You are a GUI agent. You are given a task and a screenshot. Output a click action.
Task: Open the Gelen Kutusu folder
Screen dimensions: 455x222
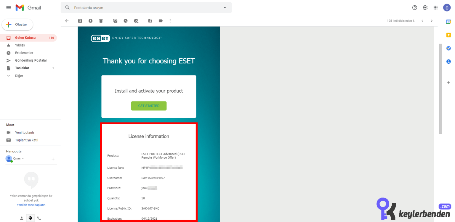[x=25, y=38]
